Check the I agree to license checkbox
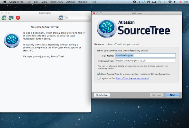Viewport: 189px width, 128px height. pyautogui.click(x=98, y=78)
